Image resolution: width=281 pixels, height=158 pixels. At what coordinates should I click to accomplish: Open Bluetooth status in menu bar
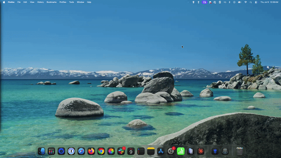tap(230, 2)
